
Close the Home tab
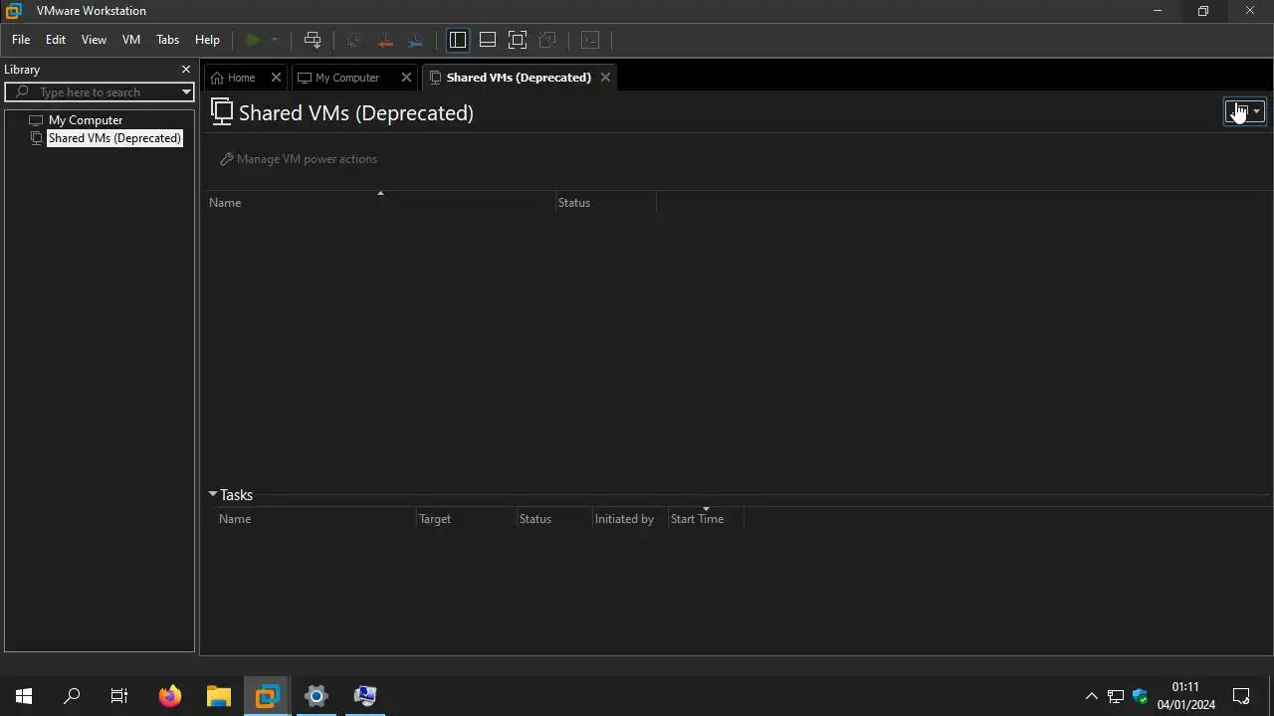(277, 78)
